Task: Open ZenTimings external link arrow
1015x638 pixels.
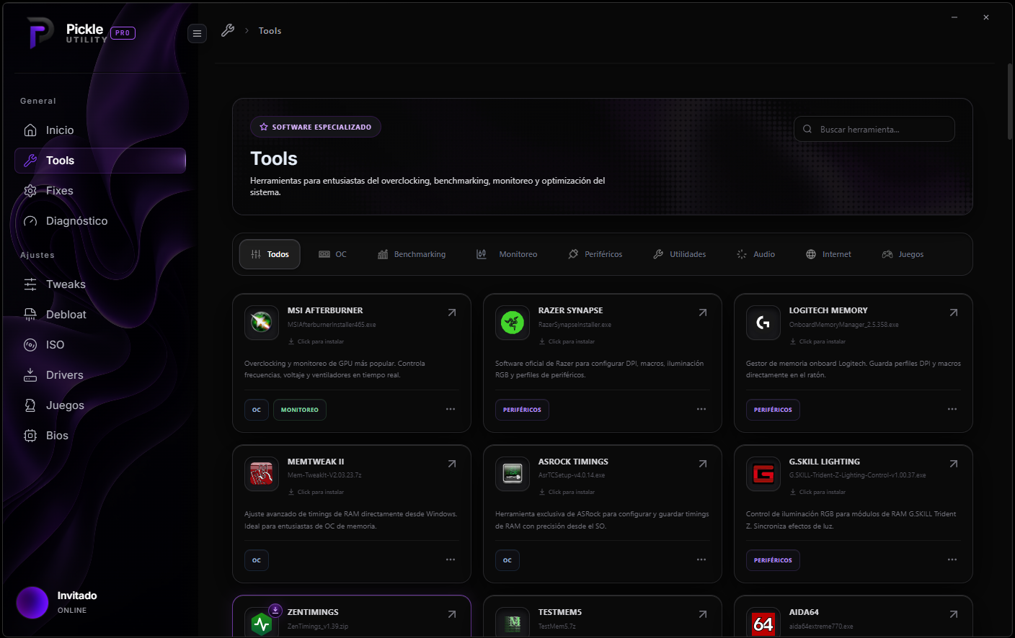Action: [x=452, y=614]
